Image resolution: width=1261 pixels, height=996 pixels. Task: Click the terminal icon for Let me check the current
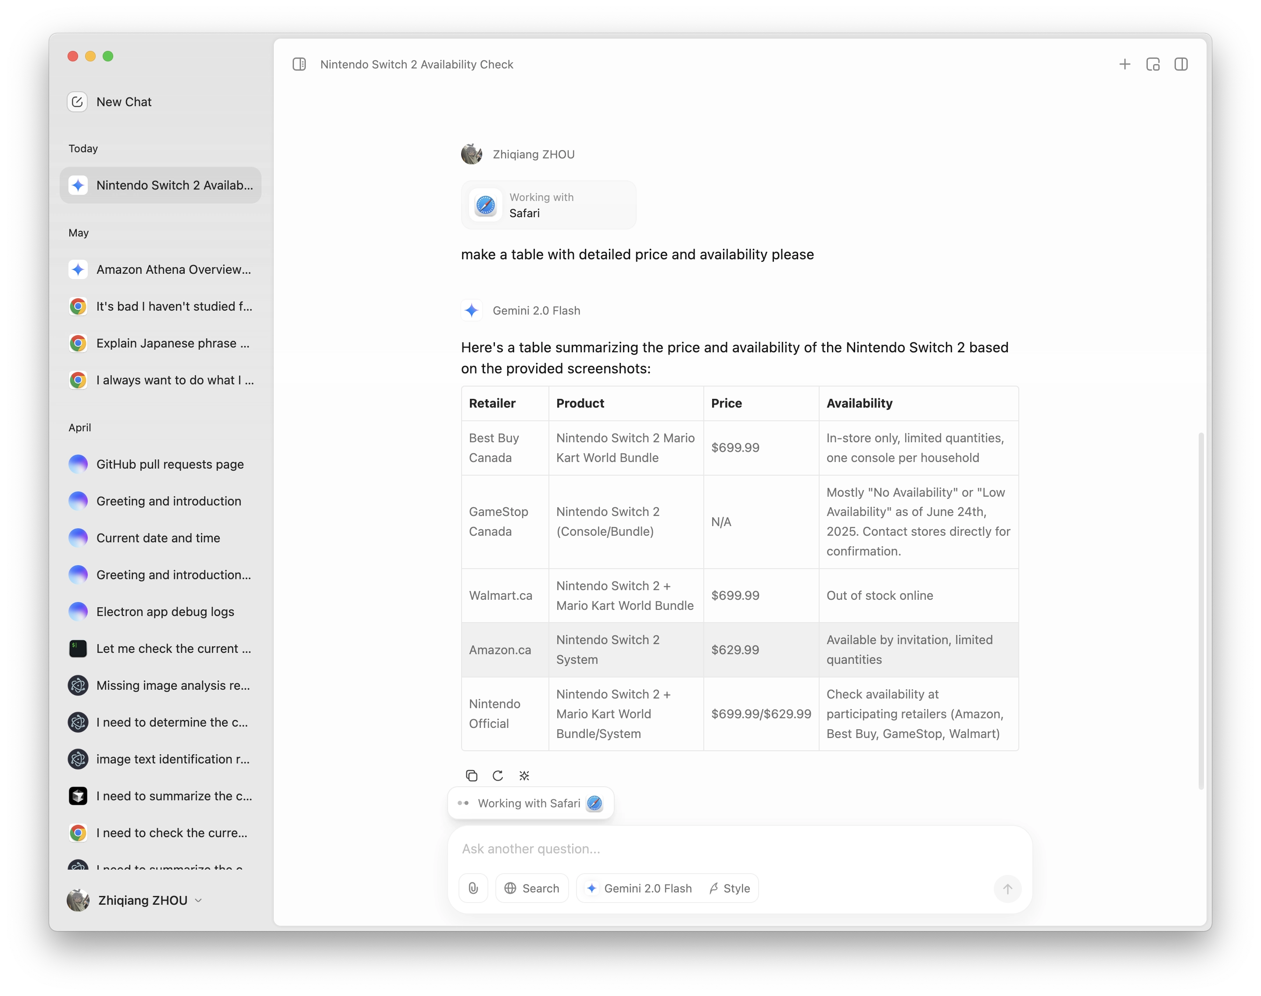(x=78, y=648)
